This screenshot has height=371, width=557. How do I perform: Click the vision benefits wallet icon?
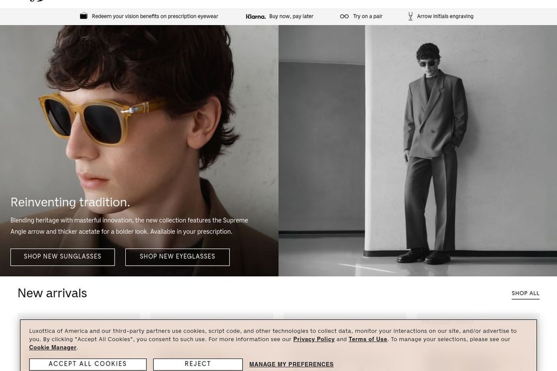tap(84, 16)
